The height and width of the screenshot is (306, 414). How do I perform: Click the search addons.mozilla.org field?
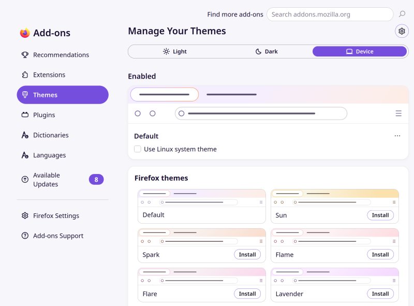click(330, 14)
